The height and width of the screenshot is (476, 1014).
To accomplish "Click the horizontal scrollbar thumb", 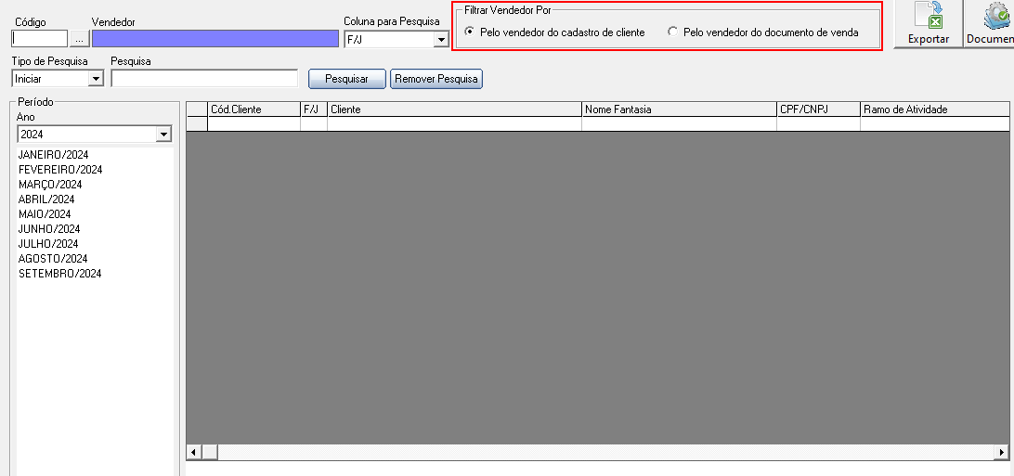I will click(210, 452).
